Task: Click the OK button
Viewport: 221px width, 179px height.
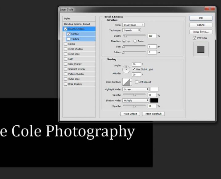Action: pyautogui.click(x=201, y=18)
